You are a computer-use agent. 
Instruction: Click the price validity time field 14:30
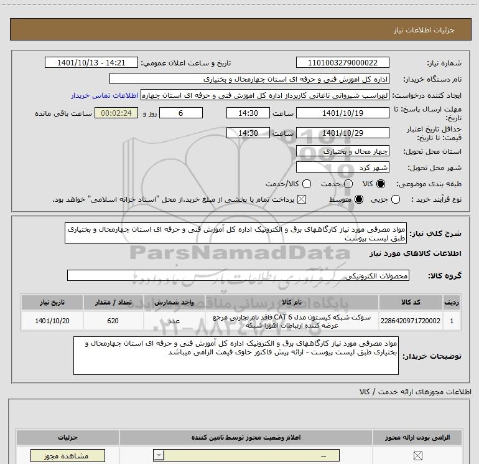(x=248, y=133)
